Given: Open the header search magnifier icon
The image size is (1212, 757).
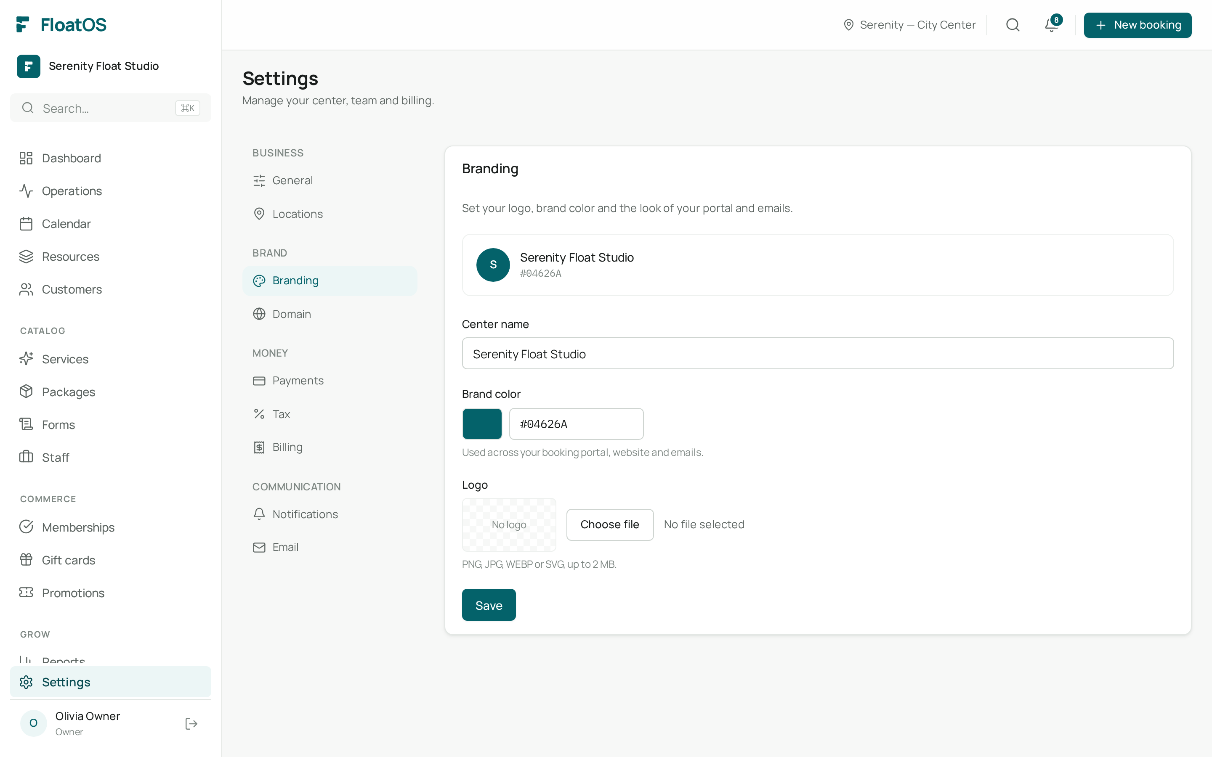Looking at the screenshot, I should pyautogui.click(x=1013, y=24).
